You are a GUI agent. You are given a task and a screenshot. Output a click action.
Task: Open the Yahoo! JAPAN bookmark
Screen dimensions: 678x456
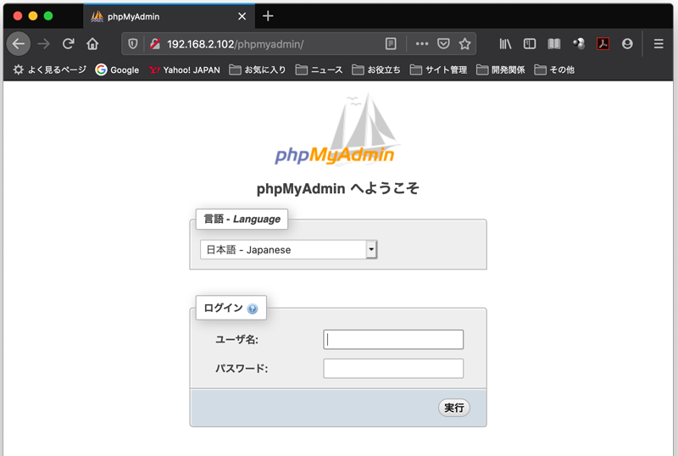(185, 70)
